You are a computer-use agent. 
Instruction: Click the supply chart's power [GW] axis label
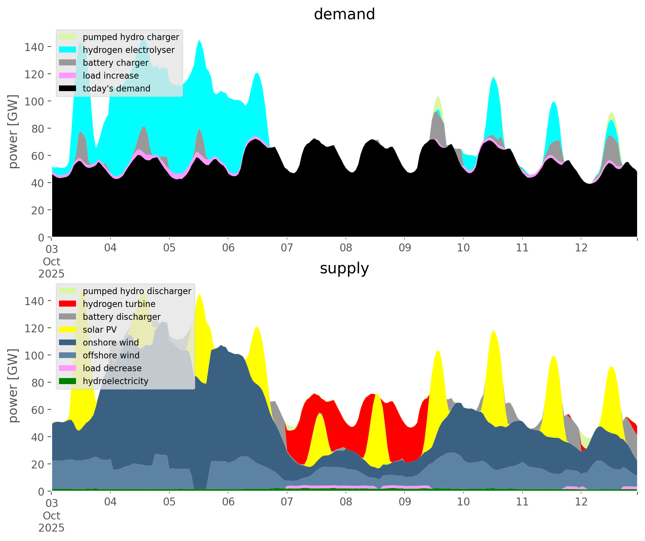coord(13,385)
